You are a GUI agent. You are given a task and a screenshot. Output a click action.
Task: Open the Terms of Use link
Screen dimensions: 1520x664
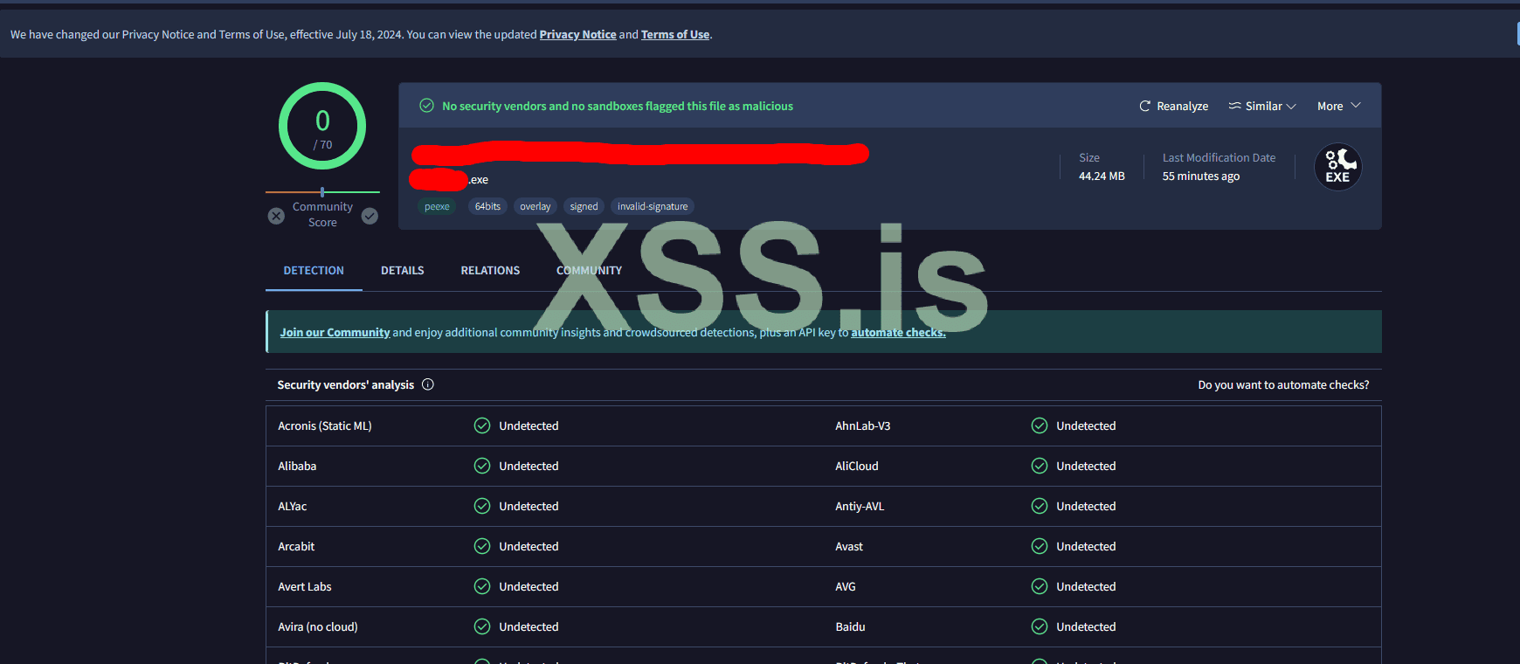click(675, 35)
